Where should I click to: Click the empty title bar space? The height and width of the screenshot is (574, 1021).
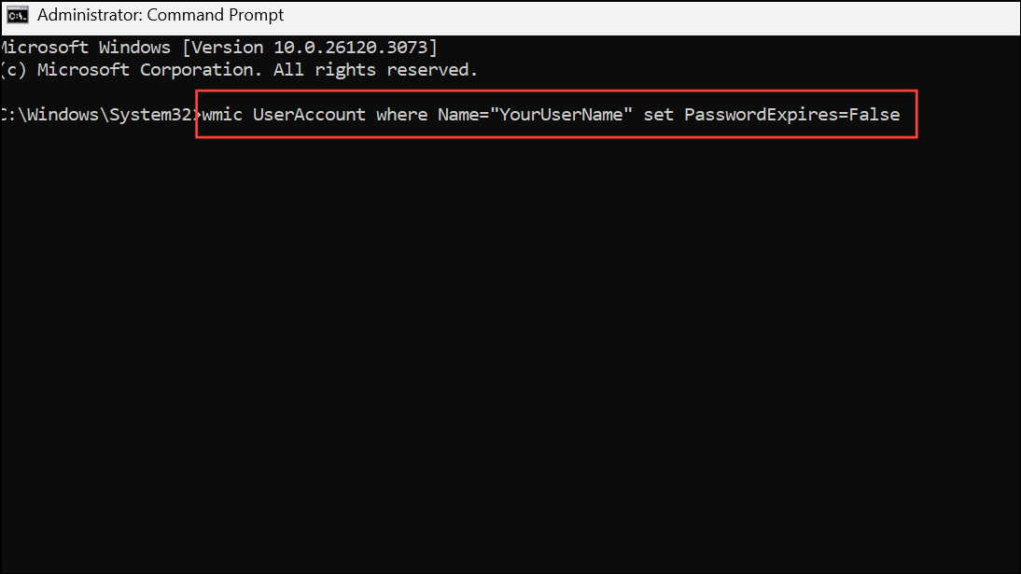point(651,16)
